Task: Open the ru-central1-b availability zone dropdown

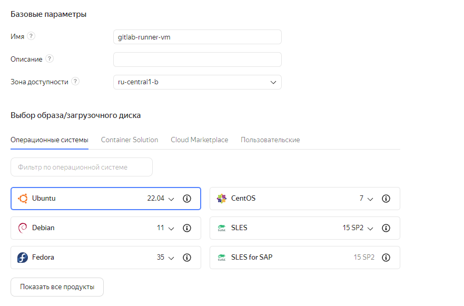Action: [197, 82]
